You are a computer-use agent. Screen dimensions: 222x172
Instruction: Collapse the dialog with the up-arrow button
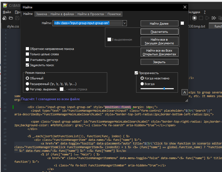pos(184,92)
